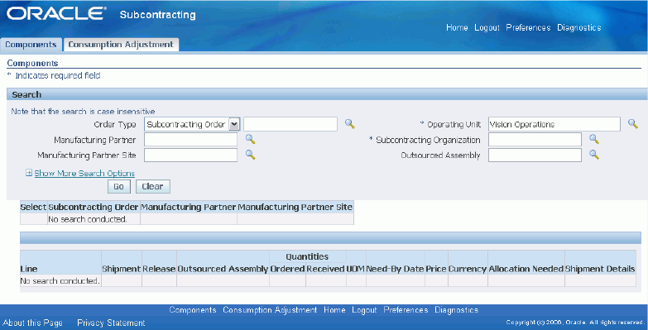Click the Shipment Details column header
Screen dimensions: 648x330
point(600,269)
